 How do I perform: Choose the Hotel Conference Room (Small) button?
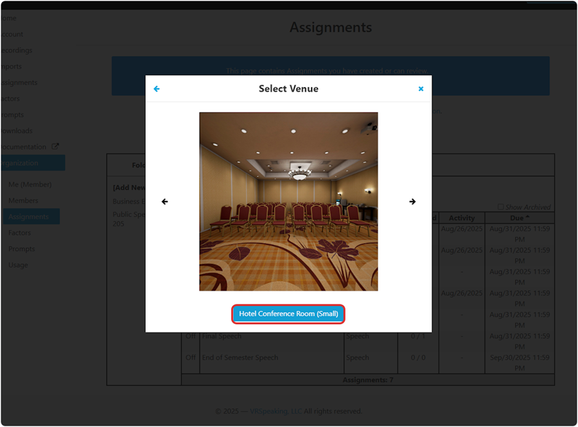[x=288, y=314]
